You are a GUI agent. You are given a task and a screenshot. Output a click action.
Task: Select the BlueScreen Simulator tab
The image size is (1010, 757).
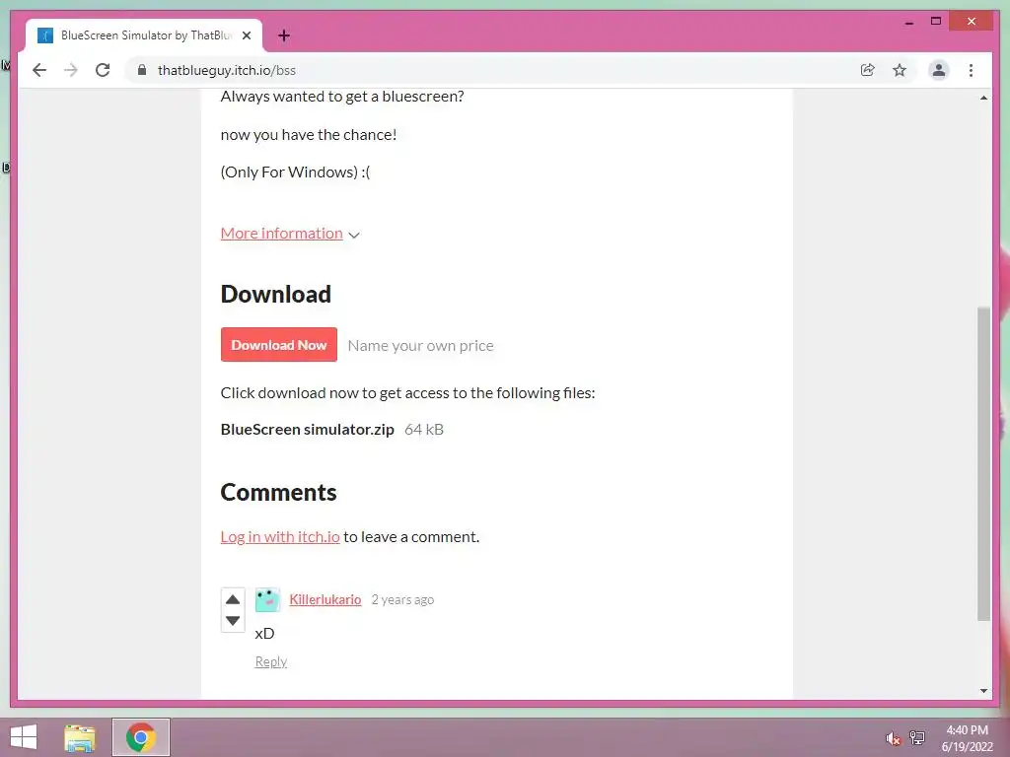coord(144,35)
